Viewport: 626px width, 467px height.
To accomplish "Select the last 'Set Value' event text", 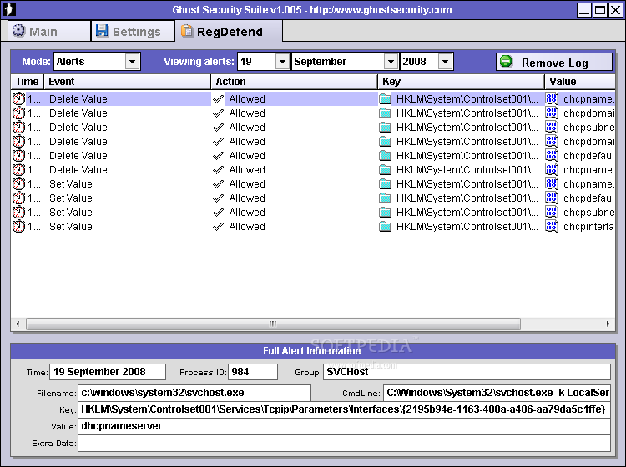I will [71, 227].
